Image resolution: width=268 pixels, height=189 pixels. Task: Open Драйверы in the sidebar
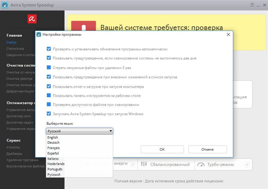(14, 154)
